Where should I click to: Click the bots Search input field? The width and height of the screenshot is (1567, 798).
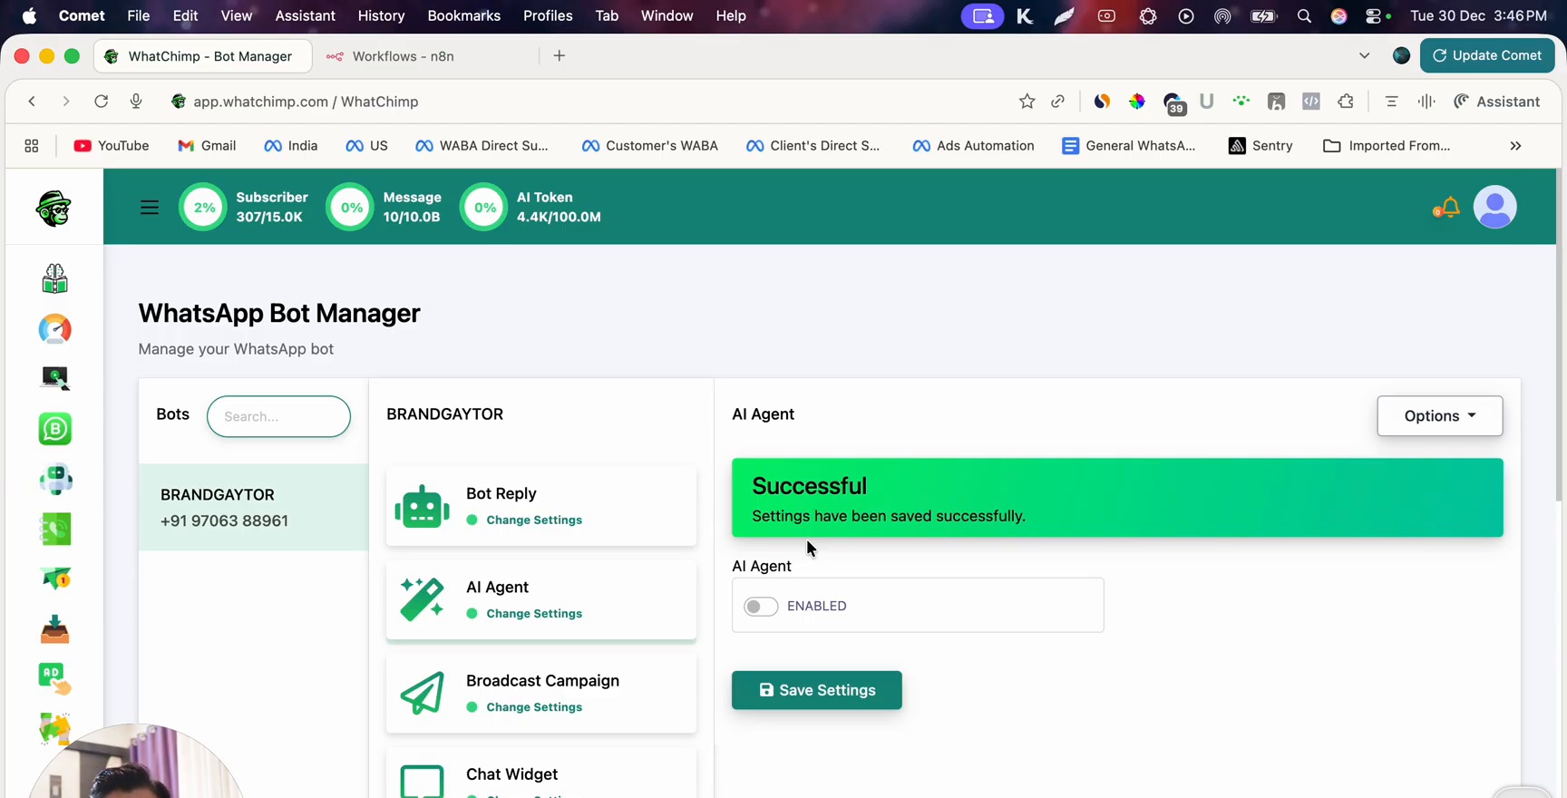point(278,416)
